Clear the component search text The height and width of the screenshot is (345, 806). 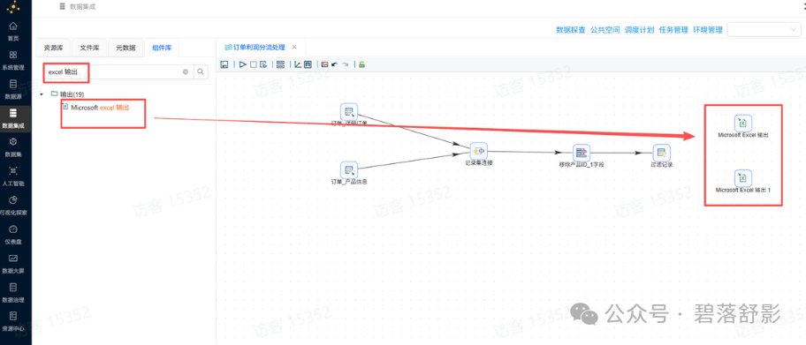(x=186, y=71)
